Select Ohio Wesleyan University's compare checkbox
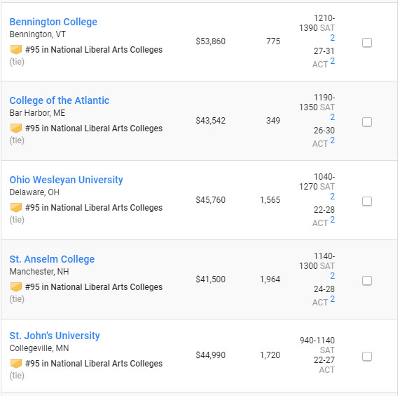 click(367, 202)
